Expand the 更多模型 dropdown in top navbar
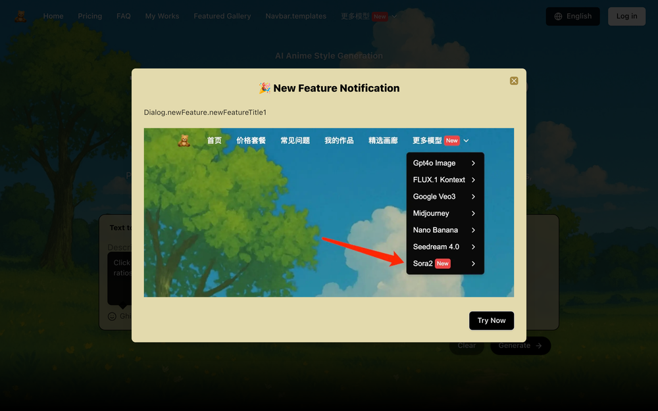Screen dimensions: 658x411 pos(368,16)
